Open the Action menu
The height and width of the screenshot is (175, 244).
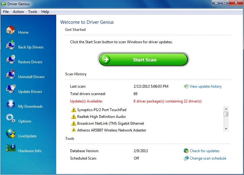(x=18, y=12)
